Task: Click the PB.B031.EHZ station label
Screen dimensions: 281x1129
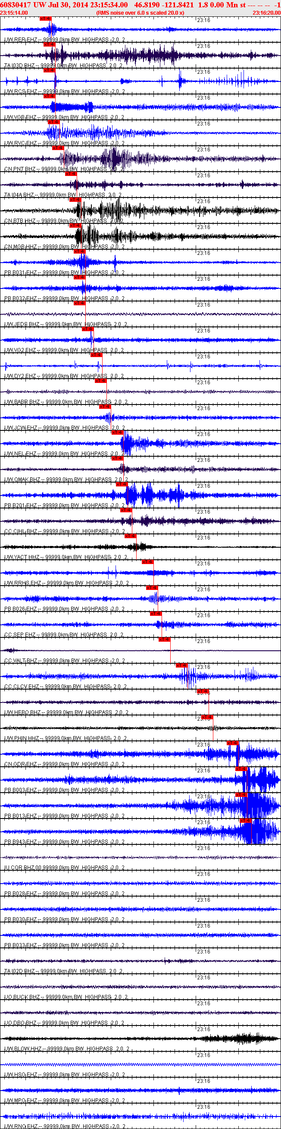Action: coord(64,272)
